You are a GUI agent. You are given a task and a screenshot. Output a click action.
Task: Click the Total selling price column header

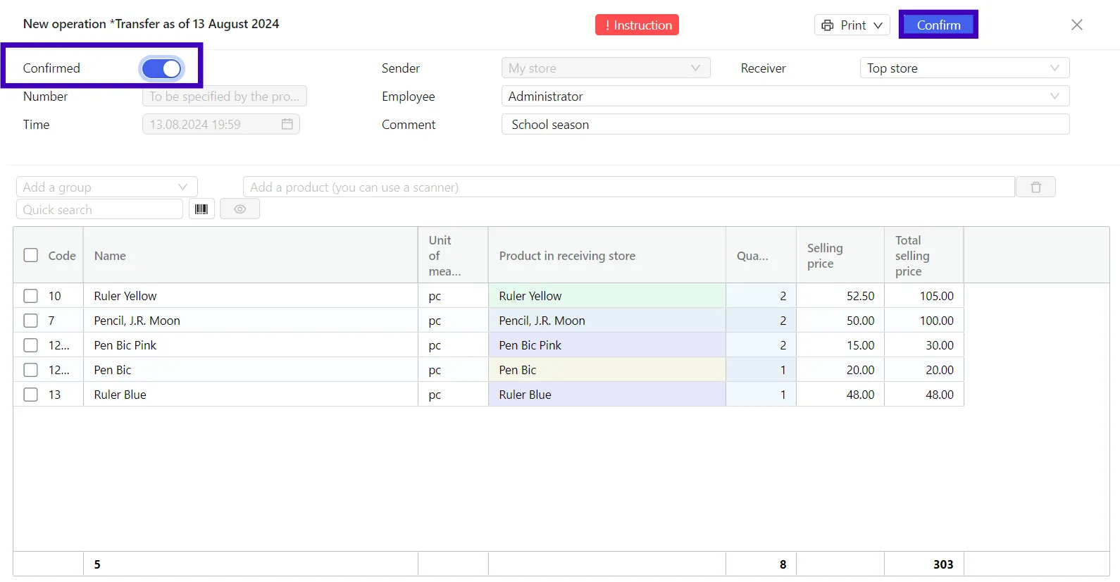(x=923, y=256)
